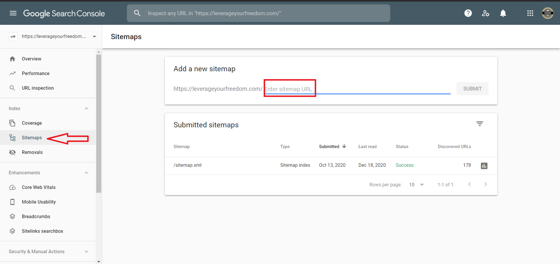The width and height of the screenshot is (560, 264).
Task: Click the Success status text
Action: click(405, 165)
